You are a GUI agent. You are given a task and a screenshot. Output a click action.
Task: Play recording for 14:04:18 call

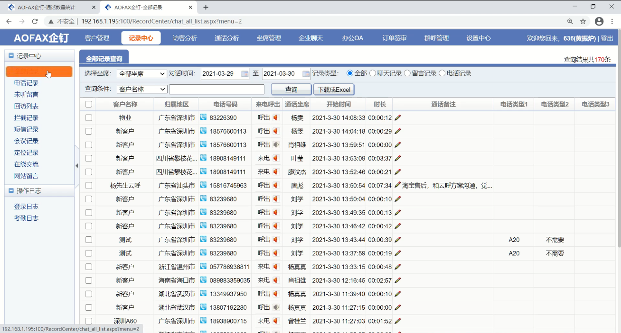coord(275,131)
